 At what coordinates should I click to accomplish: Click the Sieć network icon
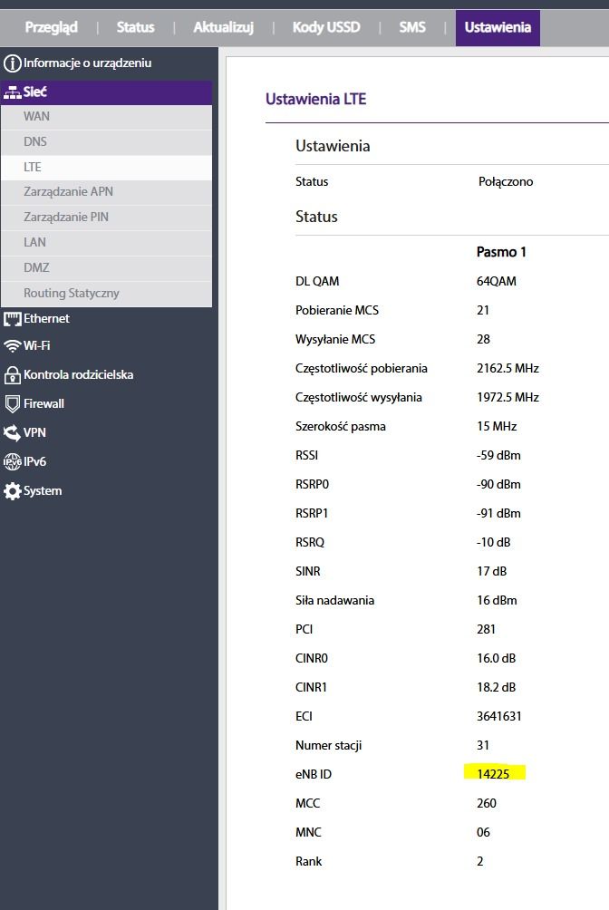click(12, 92)
